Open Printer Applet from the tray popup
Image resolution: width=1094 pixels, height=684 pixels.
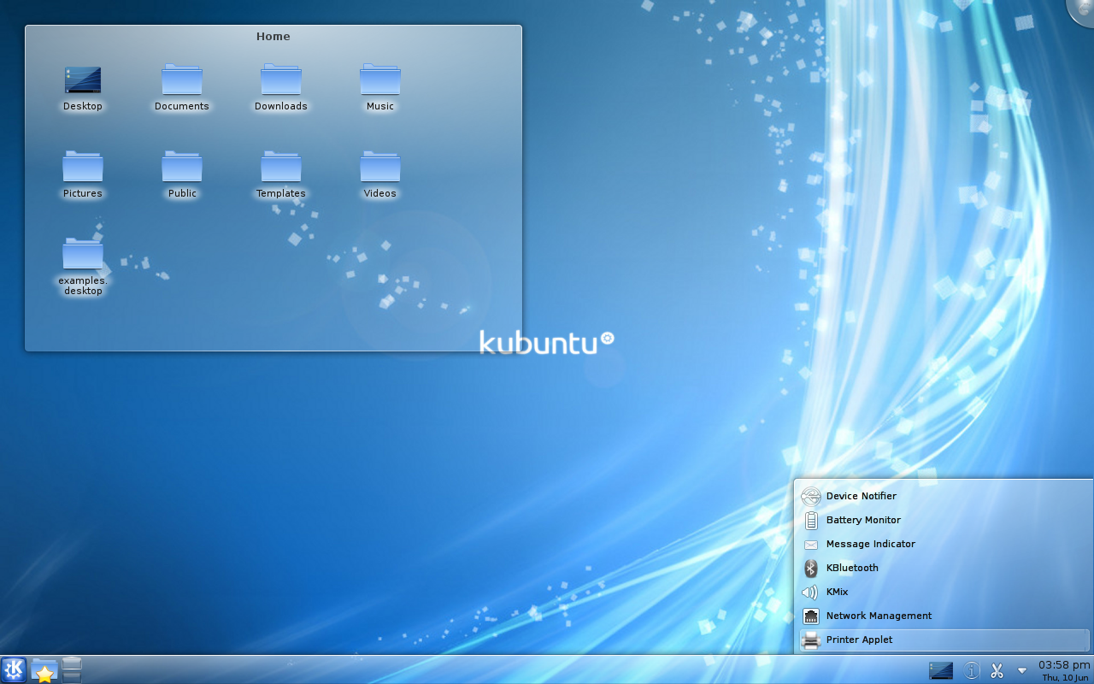tap(944, 640)
